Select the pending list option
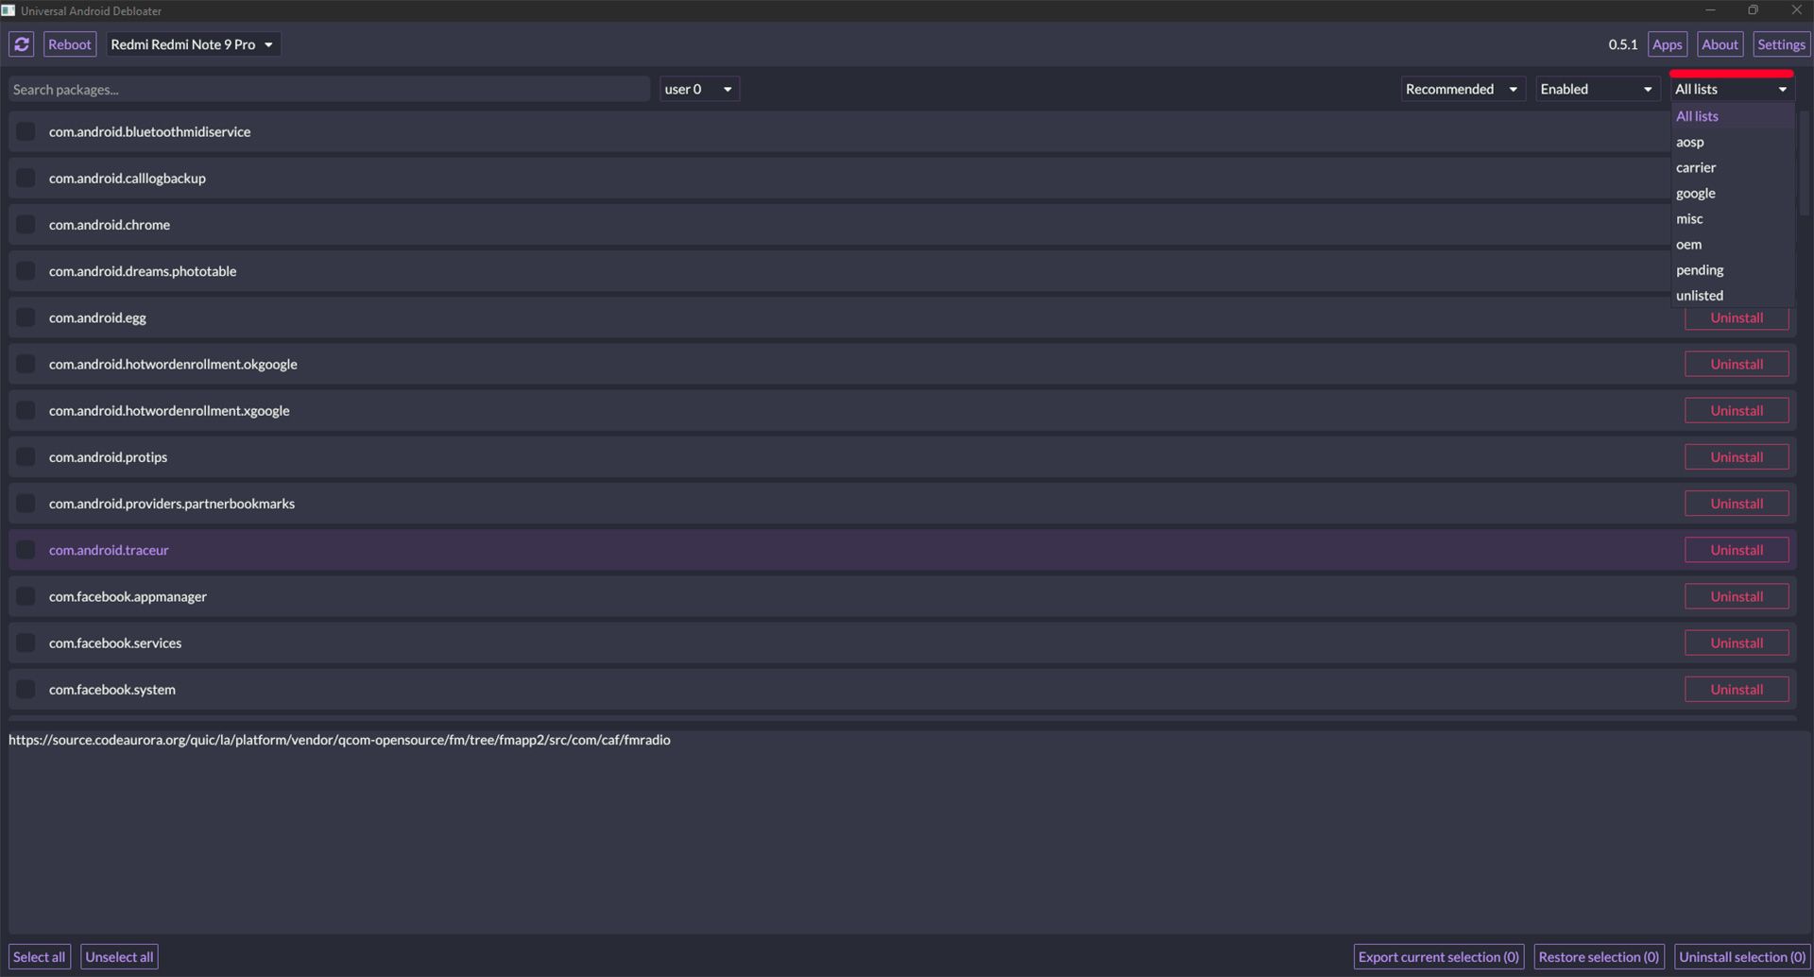 (x=1732, y=269)
